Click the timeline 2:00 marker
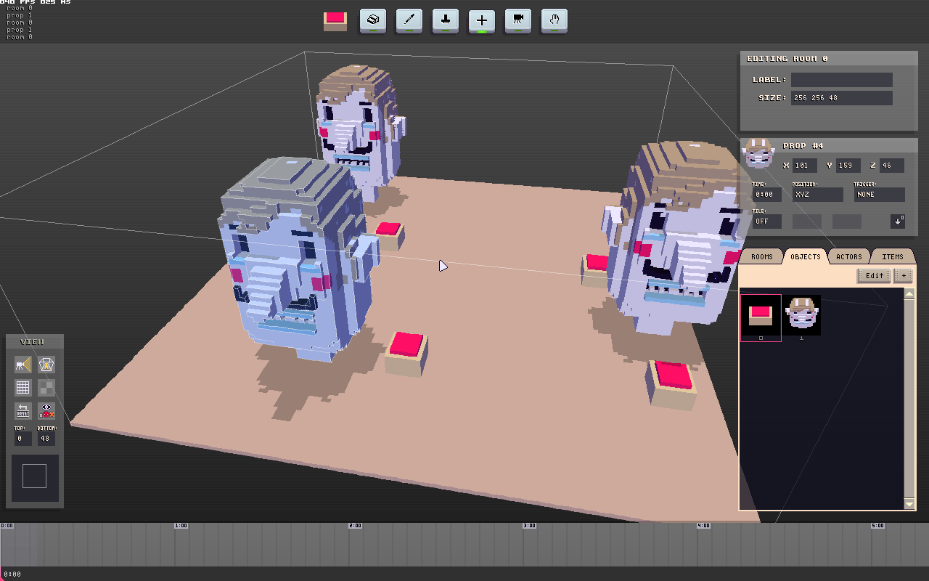This screenshot has width=929, height=581. 355,525
